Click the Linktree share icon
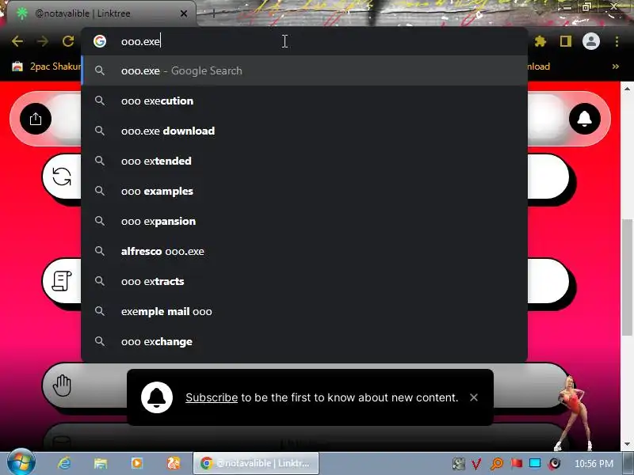Viewport: 634px width, 475px height. tap(36, 119)
